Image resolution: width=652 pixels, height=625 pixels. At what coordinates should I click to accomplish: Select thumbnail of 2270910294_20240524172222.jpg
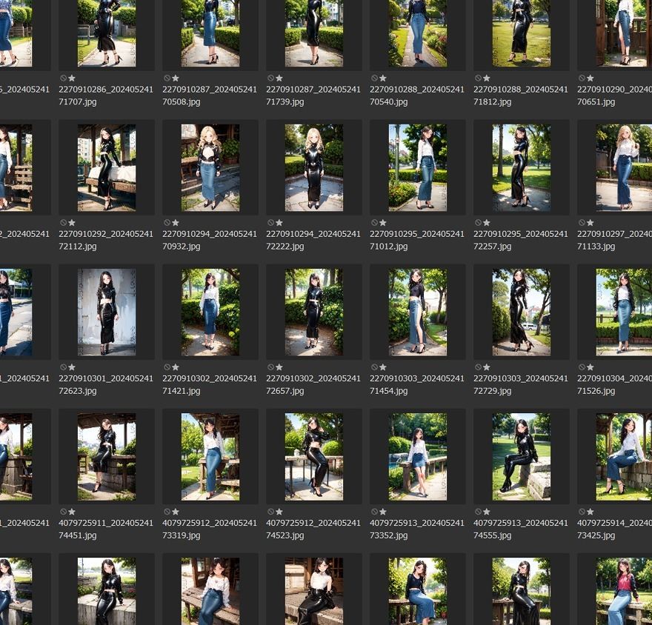(x=314, y=168)
